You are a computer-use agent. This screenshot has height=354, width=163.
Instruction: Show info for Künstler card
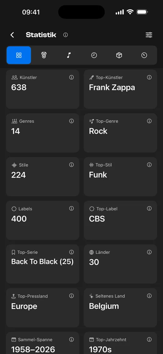pyautogui.click(x=71, y=77)
